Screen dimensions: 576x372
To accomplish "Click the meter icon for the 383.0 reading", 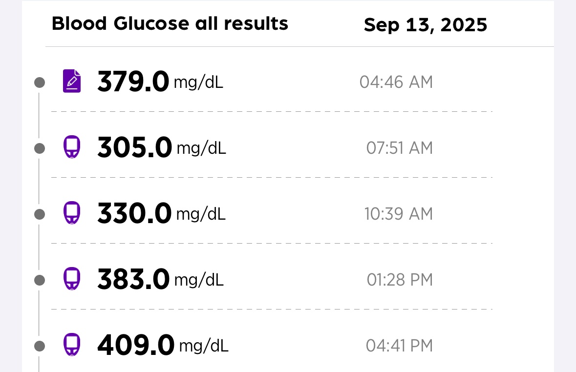I will (72, 279).
